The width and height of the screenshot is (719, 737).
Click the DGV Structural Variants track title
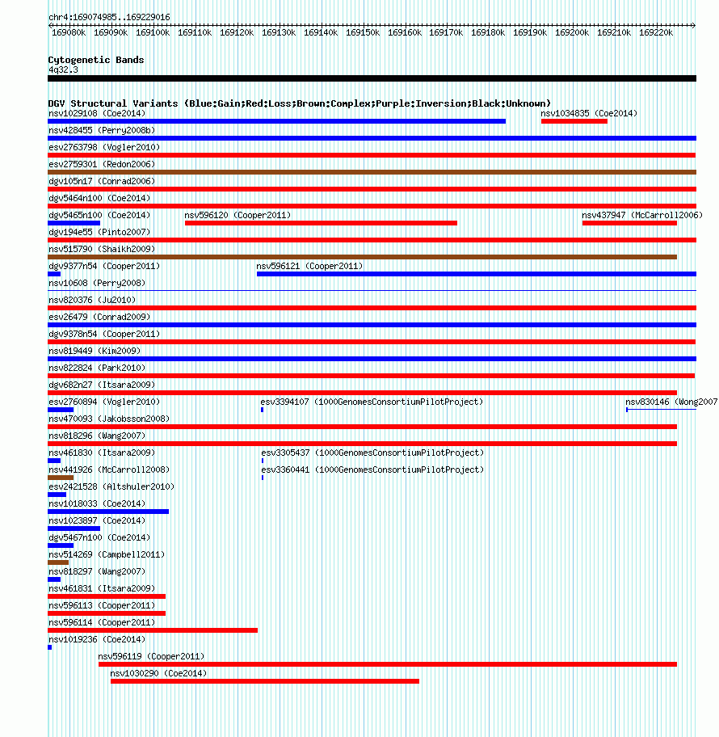click(x=300, y=103)
